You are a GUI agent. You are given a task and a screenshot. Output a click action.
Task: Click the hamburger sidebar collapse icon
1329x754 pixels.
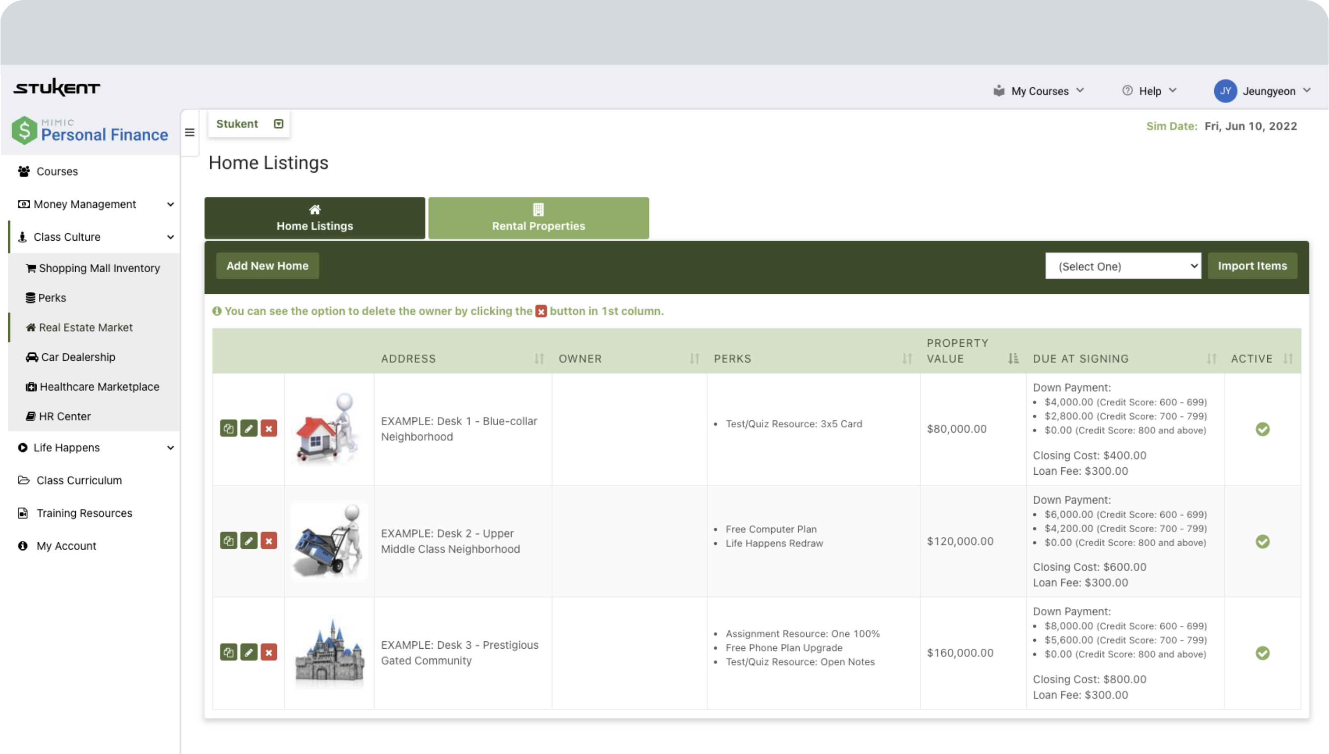tap(190, 132)
